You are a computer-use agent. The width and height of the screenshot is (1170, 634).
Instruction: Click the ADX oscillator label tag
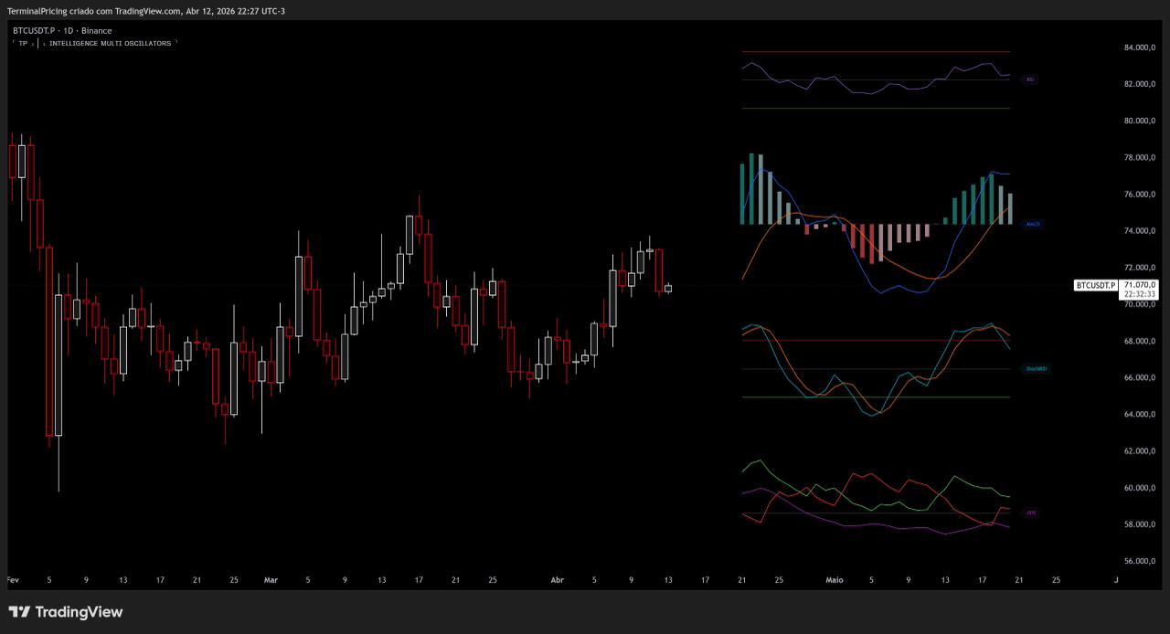coord(1031,513)
